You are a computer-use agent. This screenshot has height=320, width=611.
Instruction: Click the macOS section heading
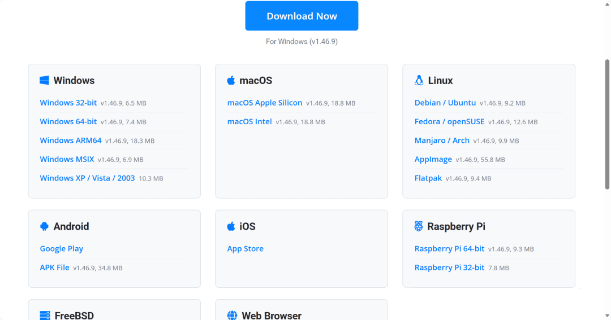tap(256, 81)
